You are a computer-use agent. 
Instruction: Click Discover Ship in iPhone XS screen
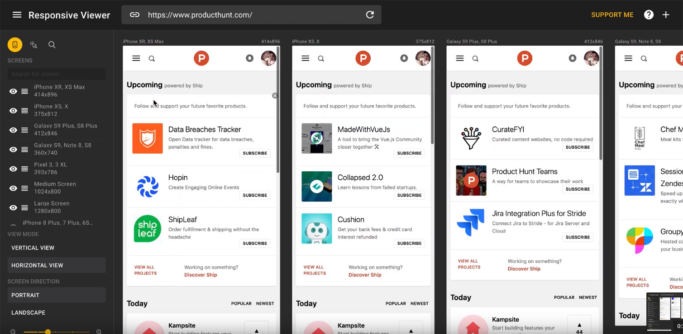tap(365, 275)
